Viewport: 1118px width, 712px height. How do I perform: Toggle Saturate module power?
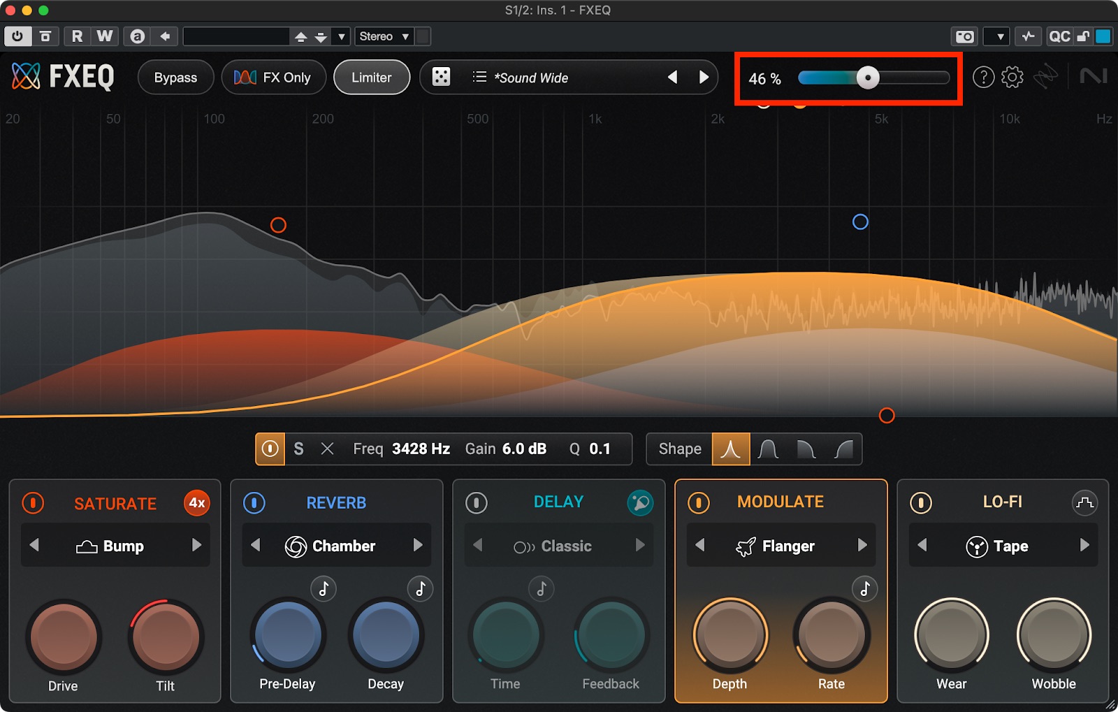pos(33,502)
